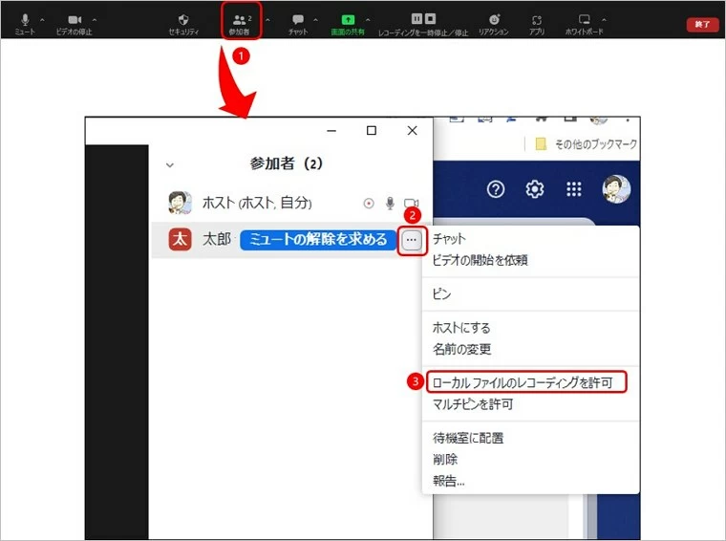This screenshot has width=726, height=541.
Task: Click the host's avatar in participant list
Action: point(180,203)
